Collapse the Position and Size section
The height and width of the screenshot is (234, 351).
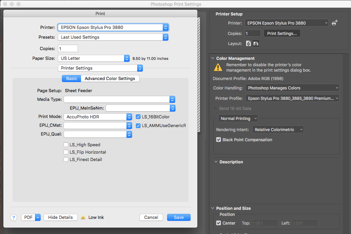213,208
